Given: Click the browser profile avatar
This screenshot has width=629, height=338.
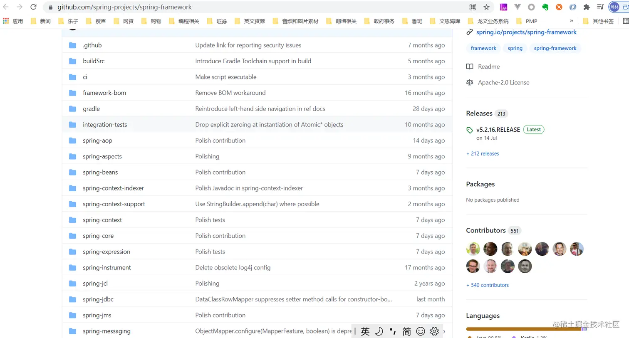Looking at the screenshot, I should [x=614, y=7].
